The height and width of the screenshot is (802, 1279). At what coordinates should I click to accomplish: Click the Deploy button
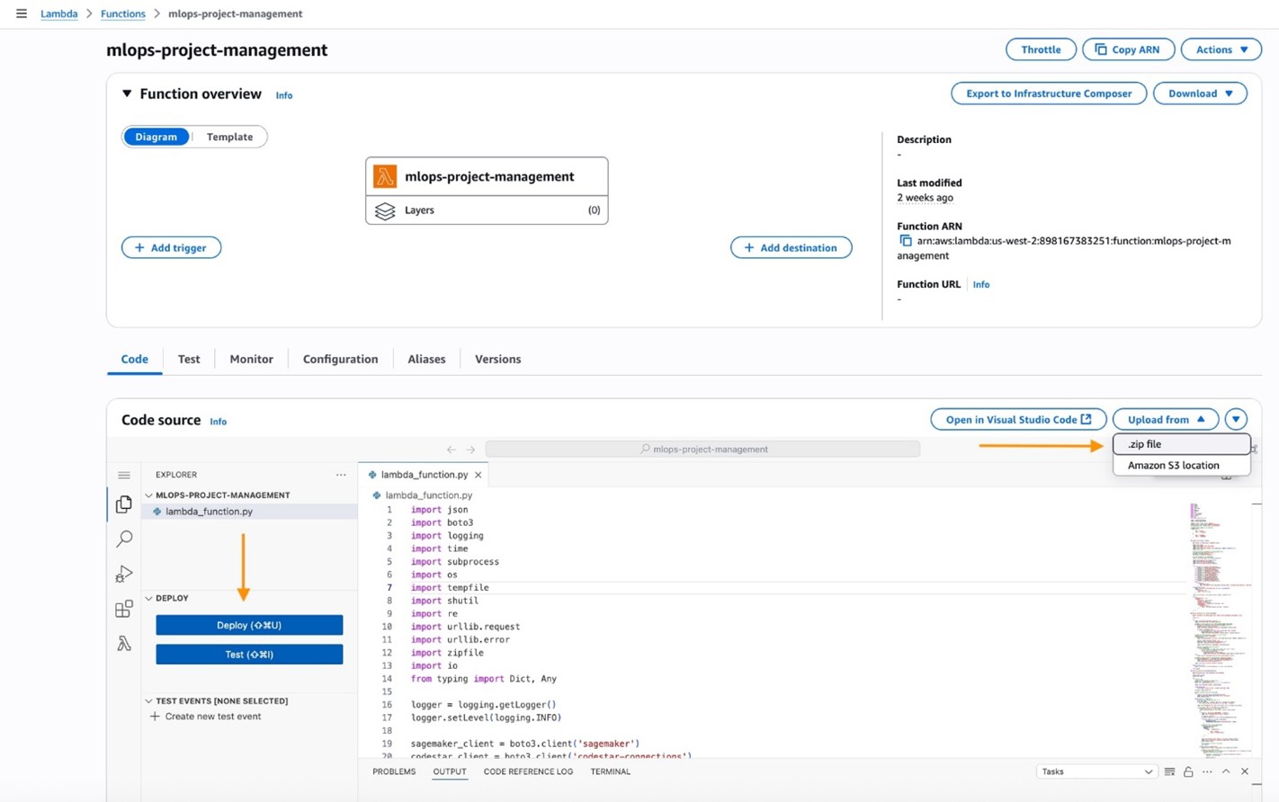[x=248, y=625]
